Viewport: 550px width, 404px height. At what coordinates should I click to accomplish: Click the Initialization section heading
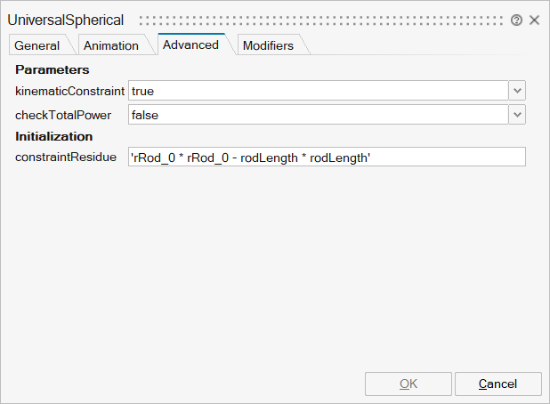[x=54, y=136]
